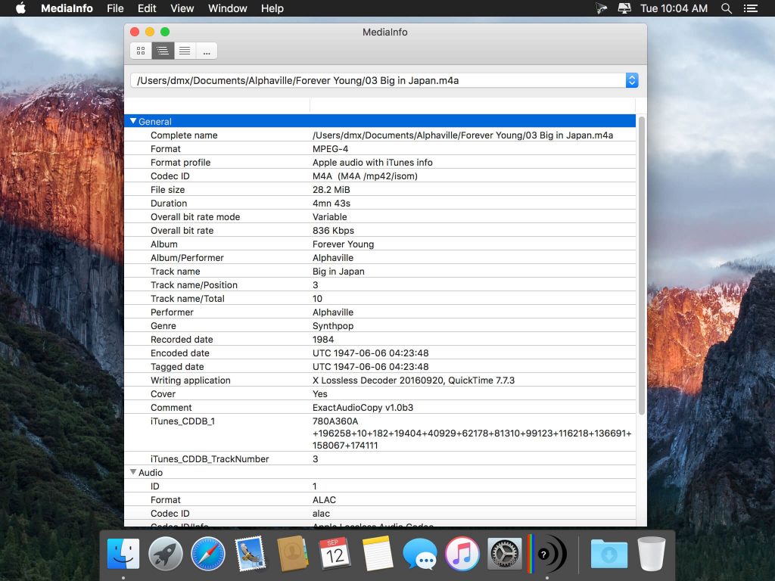Image resolution: width=775 pixels, height=581 pixels.
Task: Open System Preferences from the Dock
Action: [504, 554]
